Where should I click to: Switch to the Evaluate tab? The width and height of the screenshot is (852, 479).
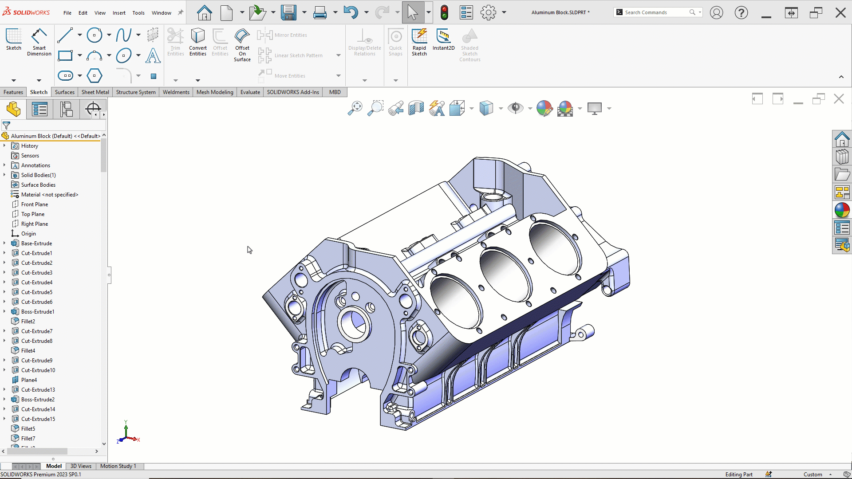pos(250,92)
